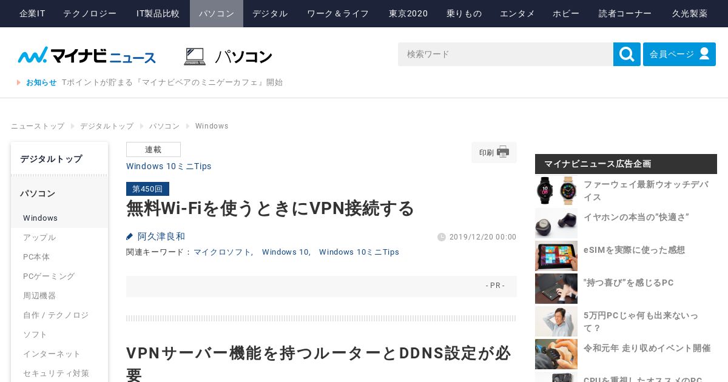Click the 印刷 print button
The width and height of the screenshot is (728, 382).
point(494,152)
